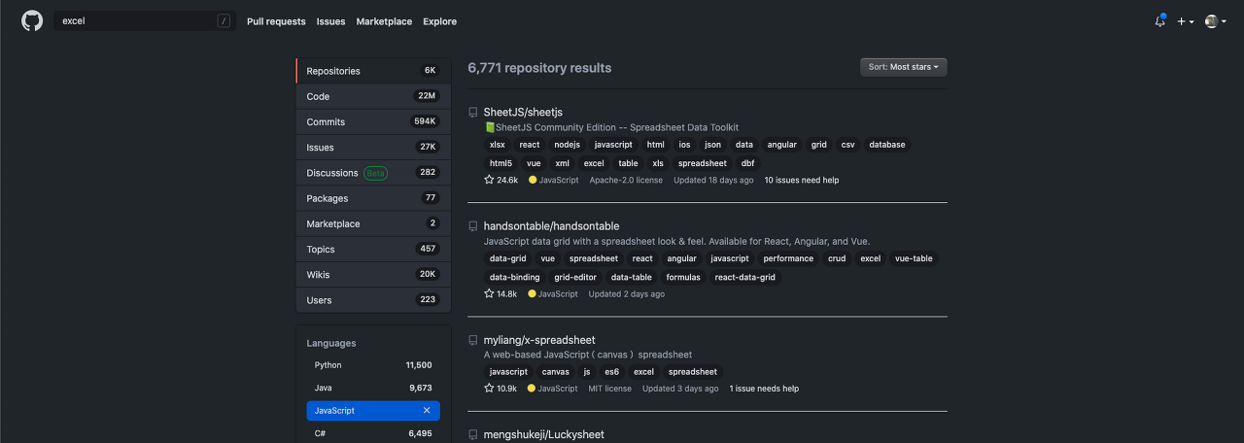Select Commits results filter

point(373,121)
